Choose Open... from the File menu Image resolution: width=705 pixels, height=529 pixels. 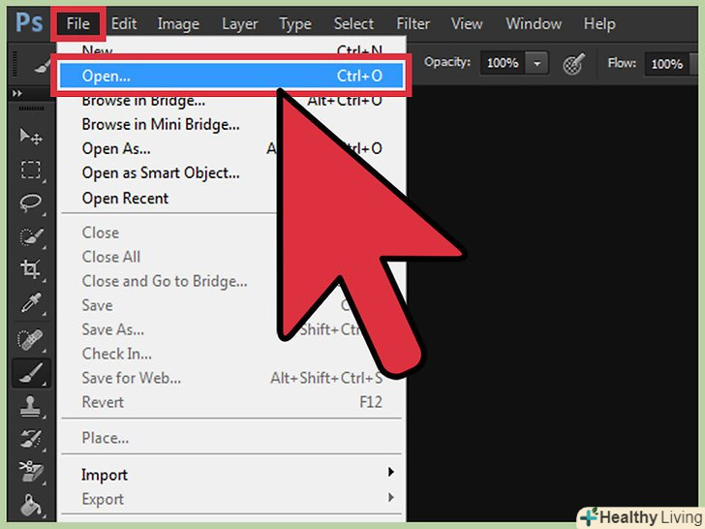pos(231,76)
